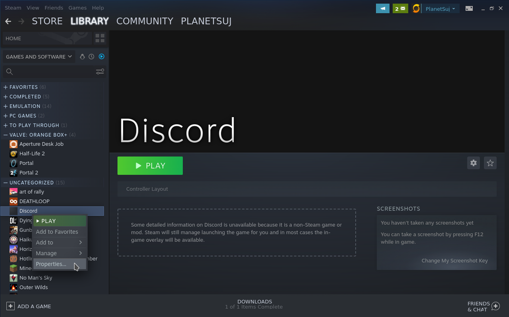Click the forward navigation arrow
Image resolution: width=509 pixels, height=317 pixels.
(21, 21)
